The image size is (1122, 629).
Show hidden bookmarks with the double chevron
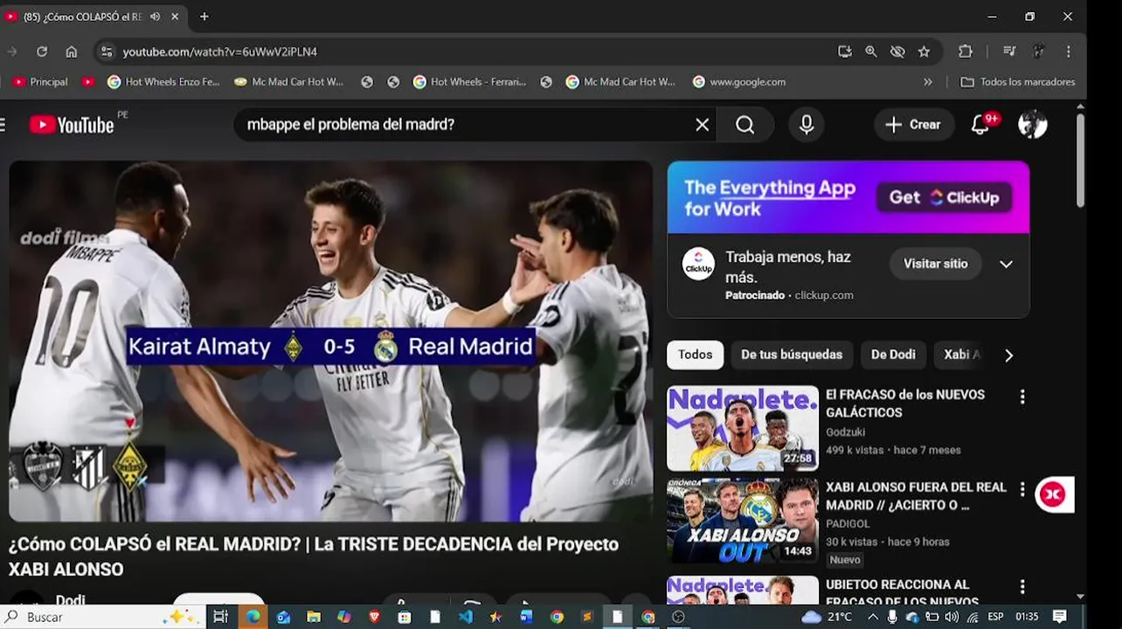coord(927,82)
